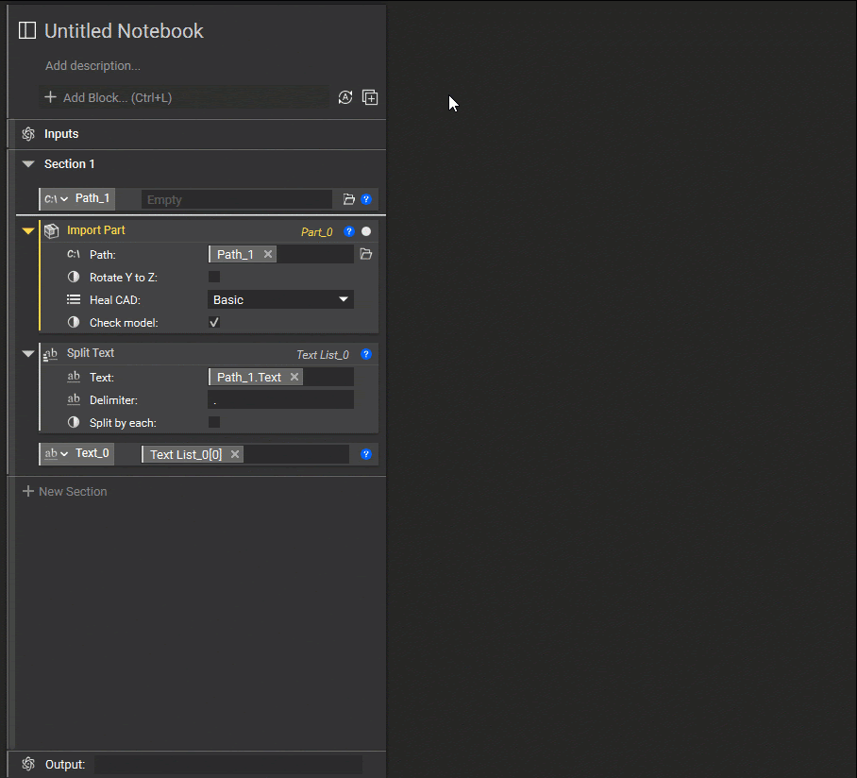The width and height of the screenshot is (857, 778).
Task: Open help for Text_0 variable
Action: coord(366,454)
